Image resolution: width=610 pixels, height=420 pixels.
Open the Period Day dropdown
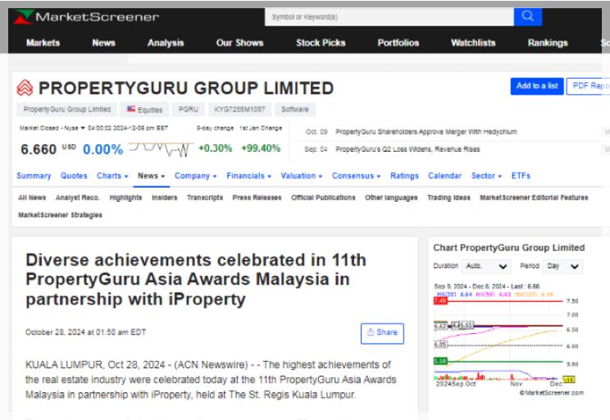(x=562, y=267)
